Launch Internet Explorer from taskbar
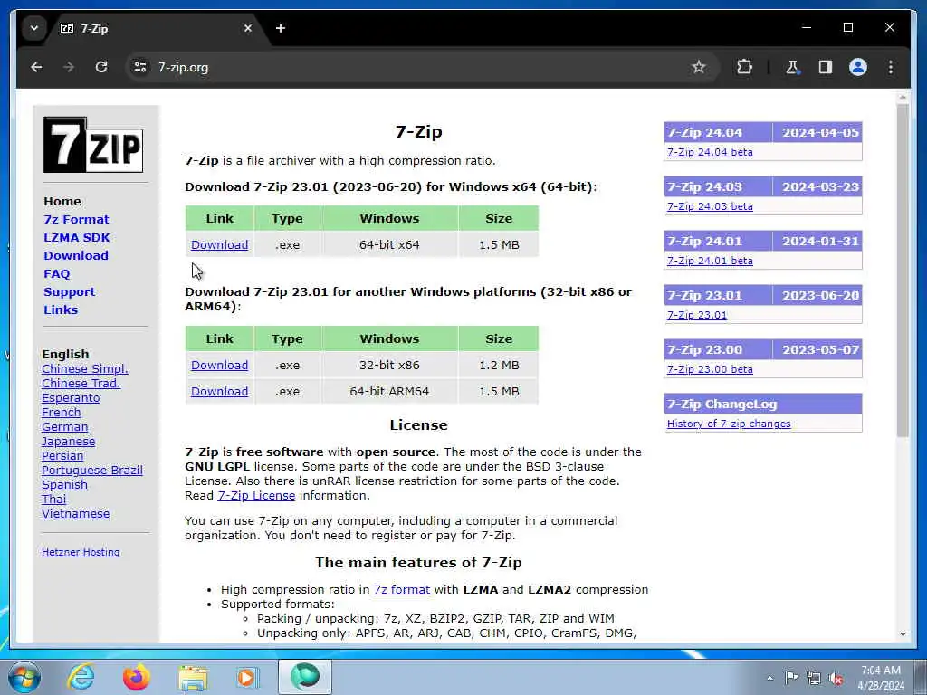The height and width of the screenshot is (695, 927). [81, 677]
